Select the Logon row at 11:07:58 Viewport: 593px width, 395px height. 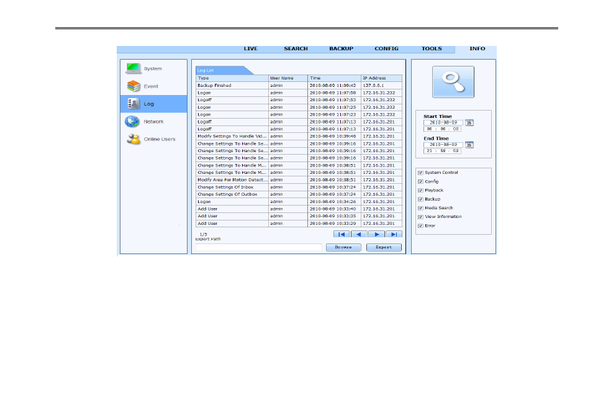(299, 93)
